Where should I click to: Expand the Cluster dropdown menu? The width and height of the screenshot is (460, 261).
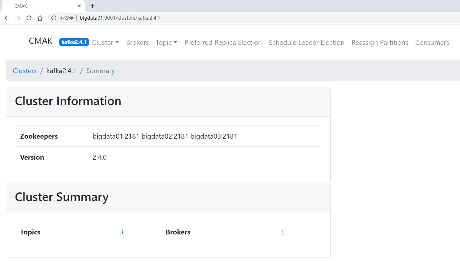[x=106, y=42]
